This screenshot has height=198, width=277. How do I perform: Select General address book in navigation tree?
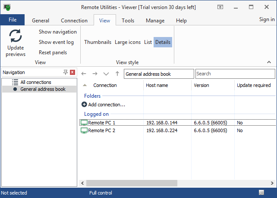point(43,89)
